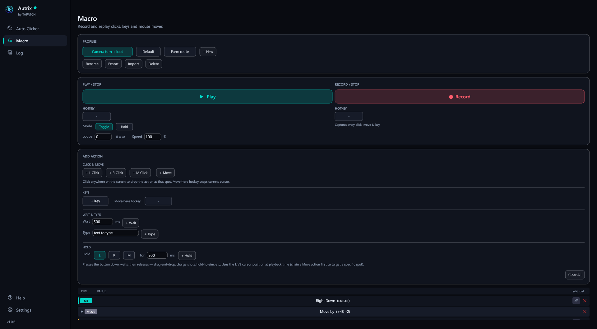The width and height of the screenshot is (597, 329).
Task: Click the Settings gear icon
Action: [x=10, y=310]
